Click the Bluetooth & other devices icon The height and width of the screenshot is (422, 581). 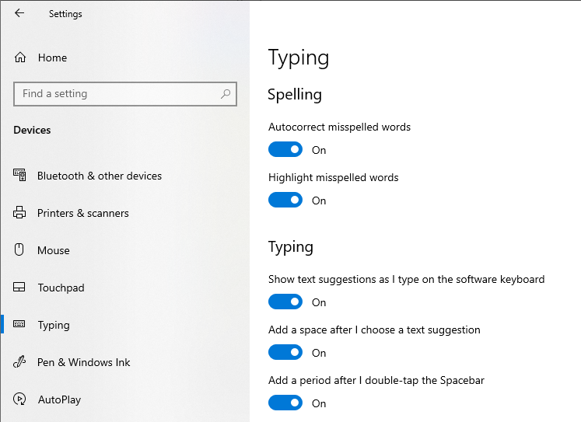coord(20,176)
